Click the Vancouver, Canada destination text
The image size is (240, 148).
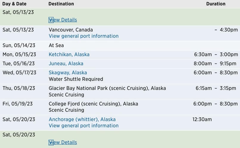71,30
